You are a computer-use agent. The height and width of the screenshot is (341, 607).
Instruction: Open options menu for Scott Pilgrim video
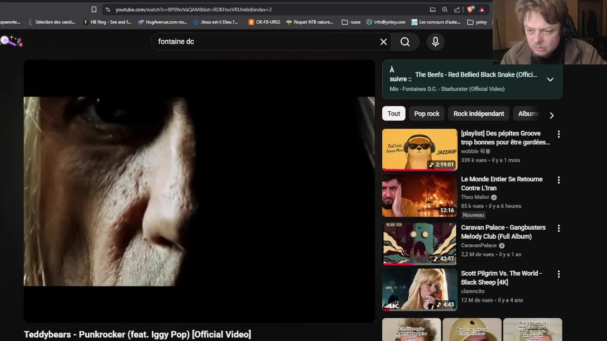559,274
